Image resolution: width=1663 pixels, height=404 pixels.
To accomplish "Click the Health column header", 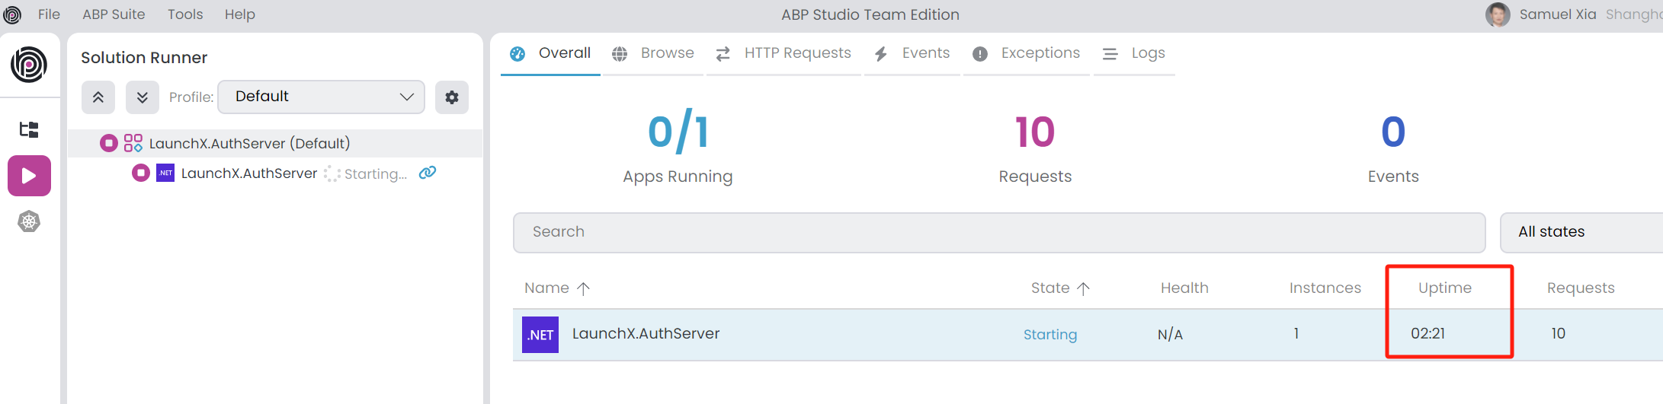I will [x=1184, y=288].
